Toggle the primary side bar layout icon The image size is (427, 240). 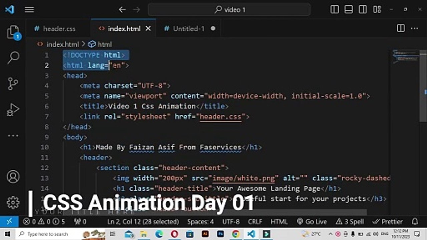tap(335, 10)
